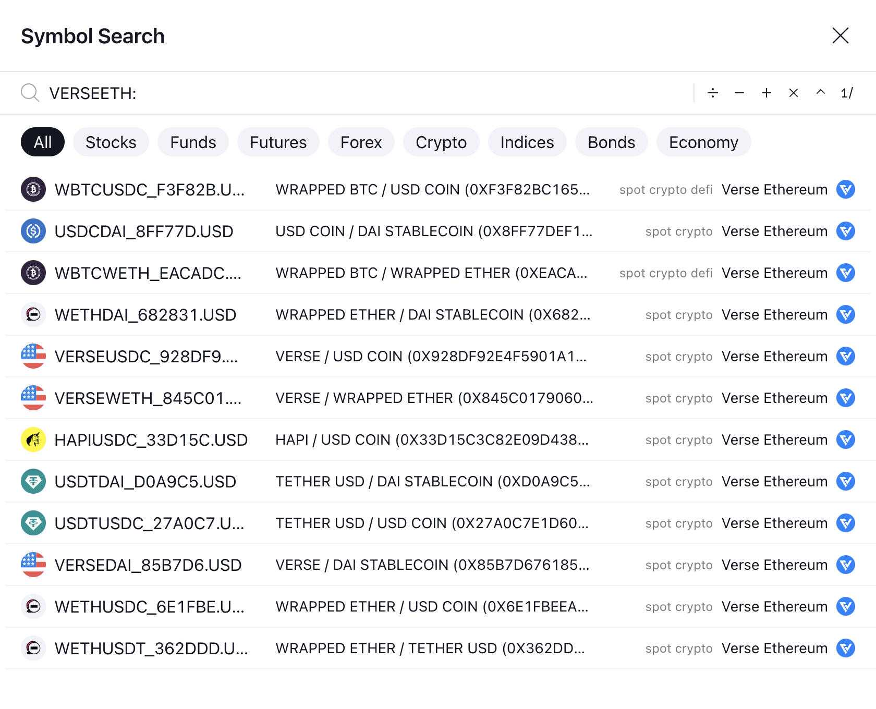This screenshot has width=876, height=709.
Task: Click the plus symbol in the search toolbar
Action: (x=766, y=93)
